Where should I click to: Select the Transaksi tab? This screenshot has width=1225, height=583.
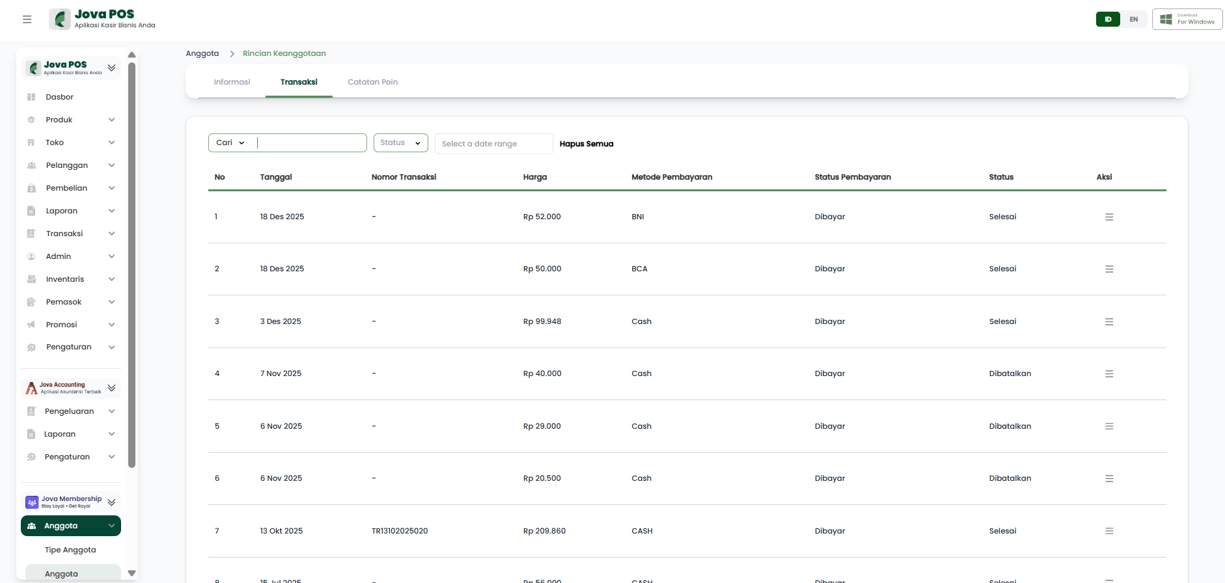point(299,82)
